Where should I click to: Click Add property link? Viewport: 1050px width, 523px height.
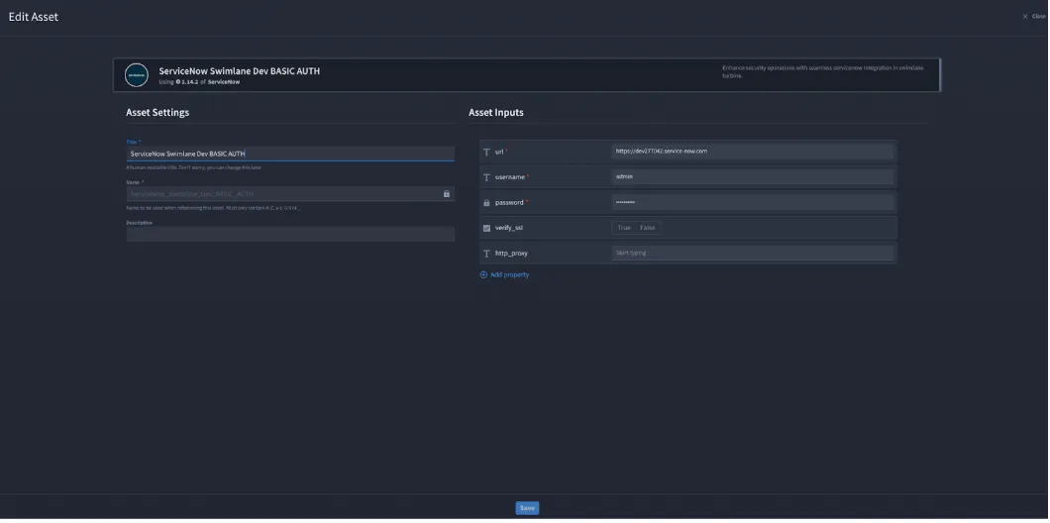pos(509,275)
